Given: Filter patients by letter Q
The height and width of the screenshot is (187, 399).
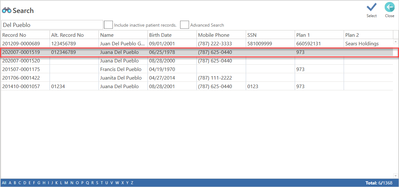Looking at the screenshot, I should coord(87,183).
